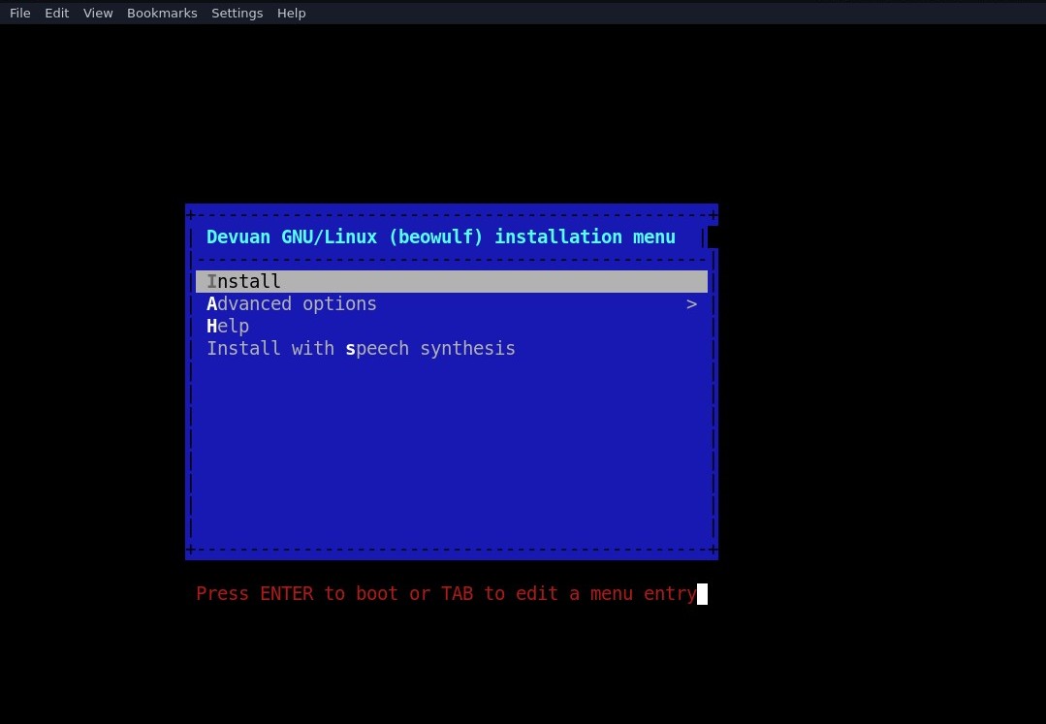Open the File menu
The width and height of the screenshot is (1046, 724).
click(20, 13)
